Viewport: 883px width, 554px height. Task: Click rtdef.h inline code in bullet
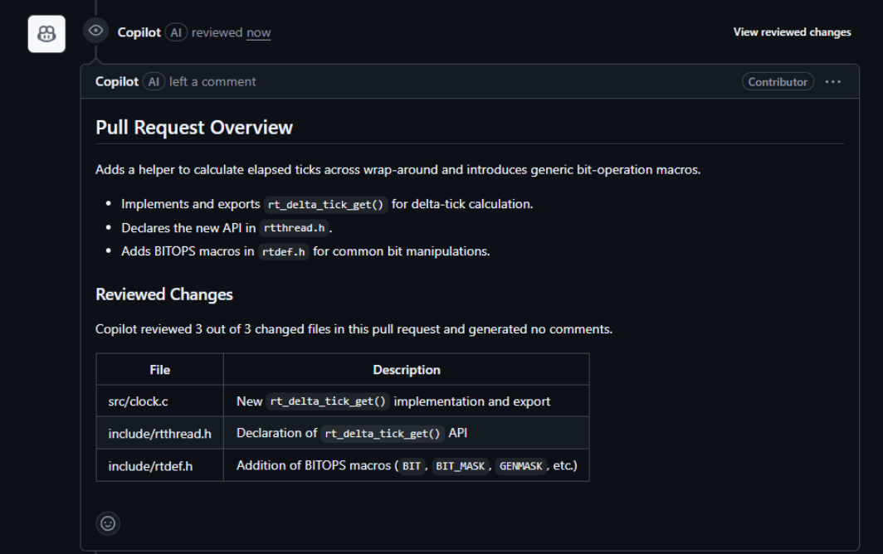click(283, 251)
